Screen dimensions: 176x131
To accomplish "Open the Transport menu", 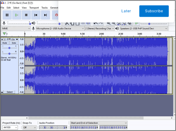I will [34, 8].
